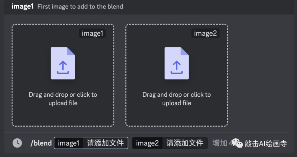The width and height of the screenshot is (297, 157).
Task: Click the WeChat logo watermark icon
Action: 237,143
